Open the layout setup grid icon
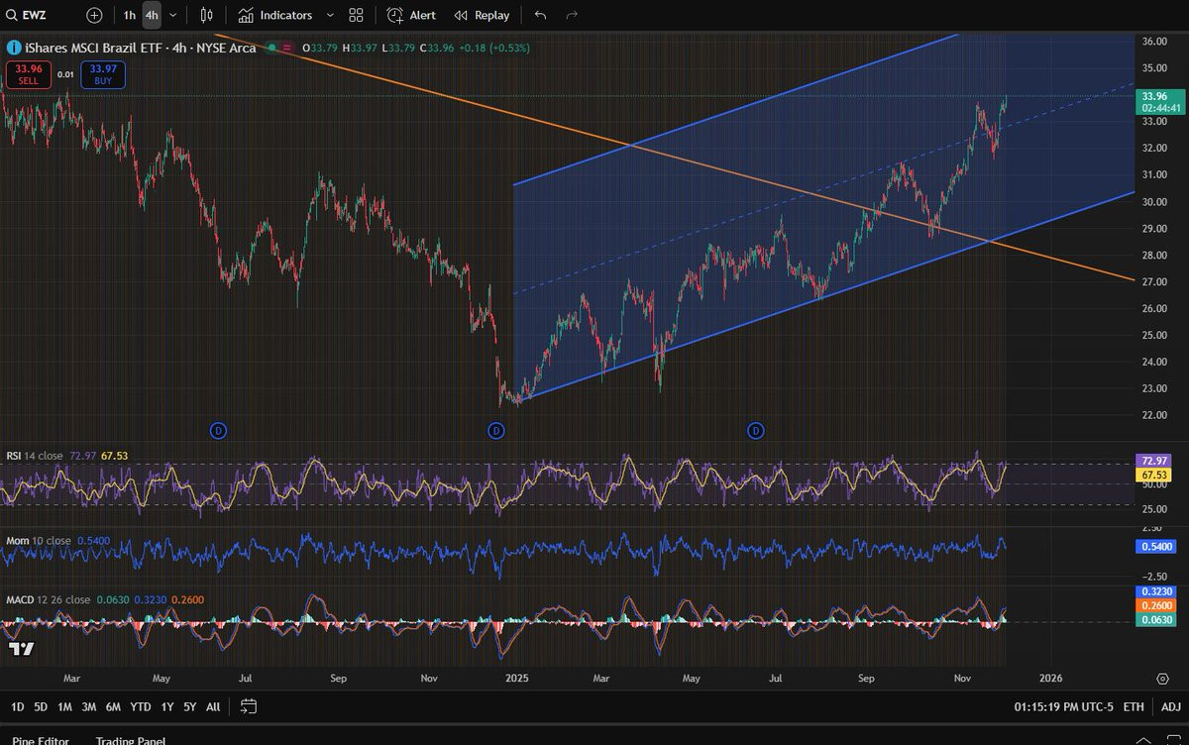1189x745 pixels. coord(356,15)
